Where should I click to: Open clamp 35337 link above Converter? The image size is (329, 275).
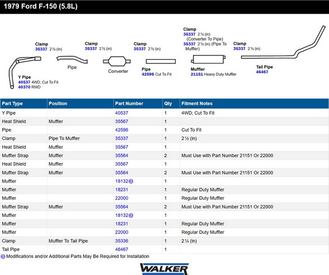coord(140,49)
